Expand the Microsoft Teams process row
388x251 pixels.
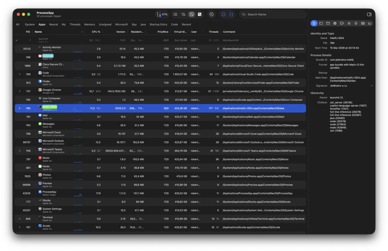coord(20,151)
